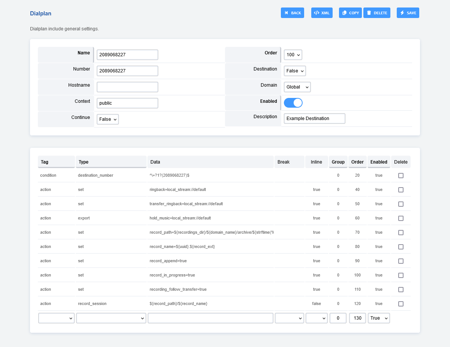Check Delete box for destination_number condition row
Image resolution: width=450 pixels, height=347 pixels.
pyautogui.click(x=401, y=176)
